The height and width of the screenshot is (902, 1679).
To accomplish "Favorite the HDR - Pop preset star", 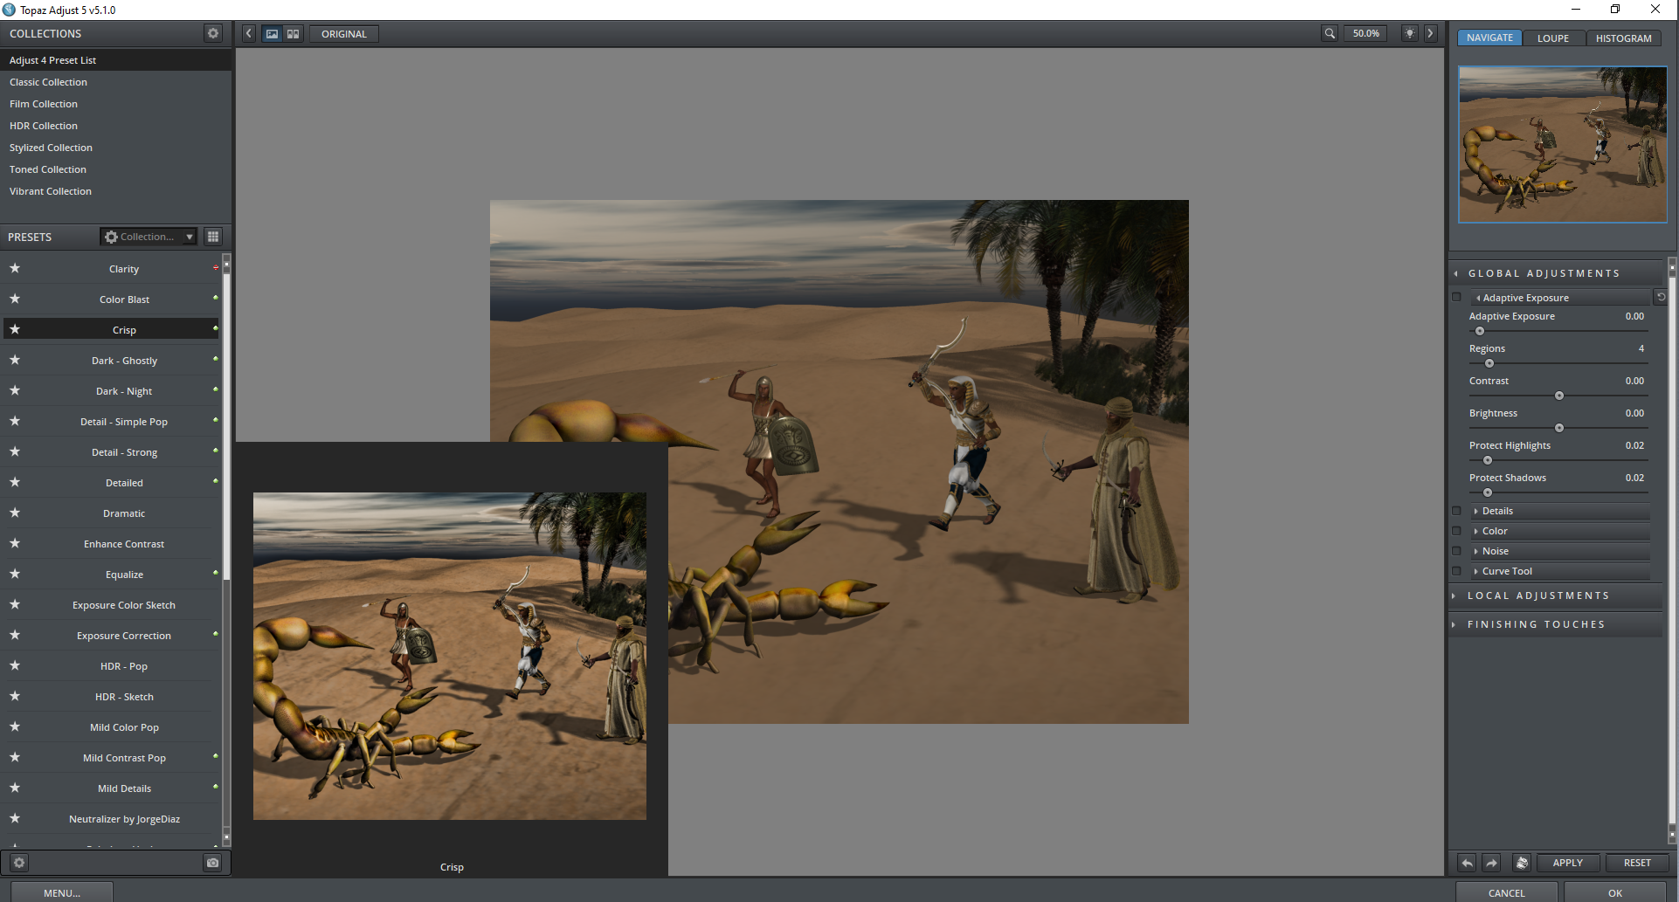I will (15, 666).
